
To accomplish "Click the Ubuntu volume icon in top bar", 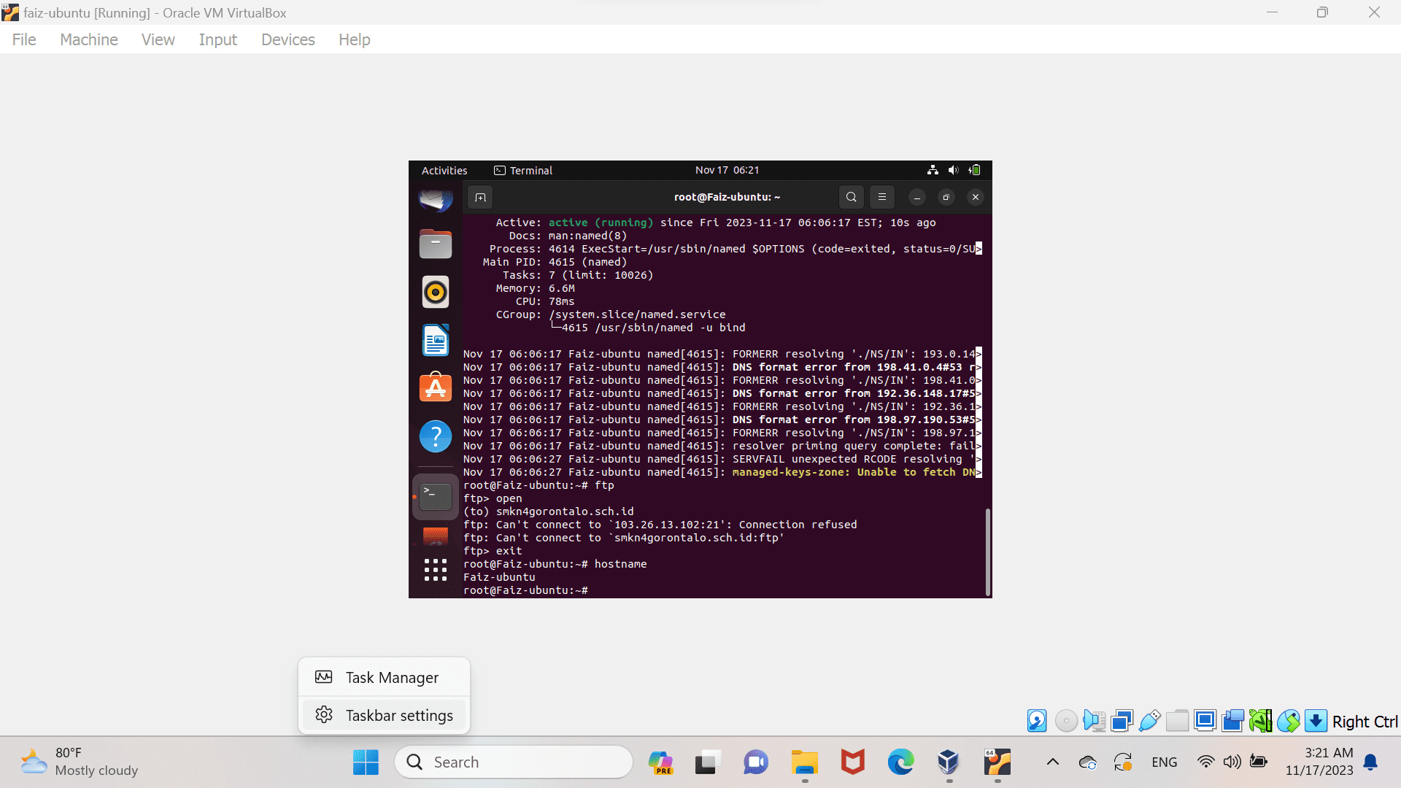I will pos(953,170).
